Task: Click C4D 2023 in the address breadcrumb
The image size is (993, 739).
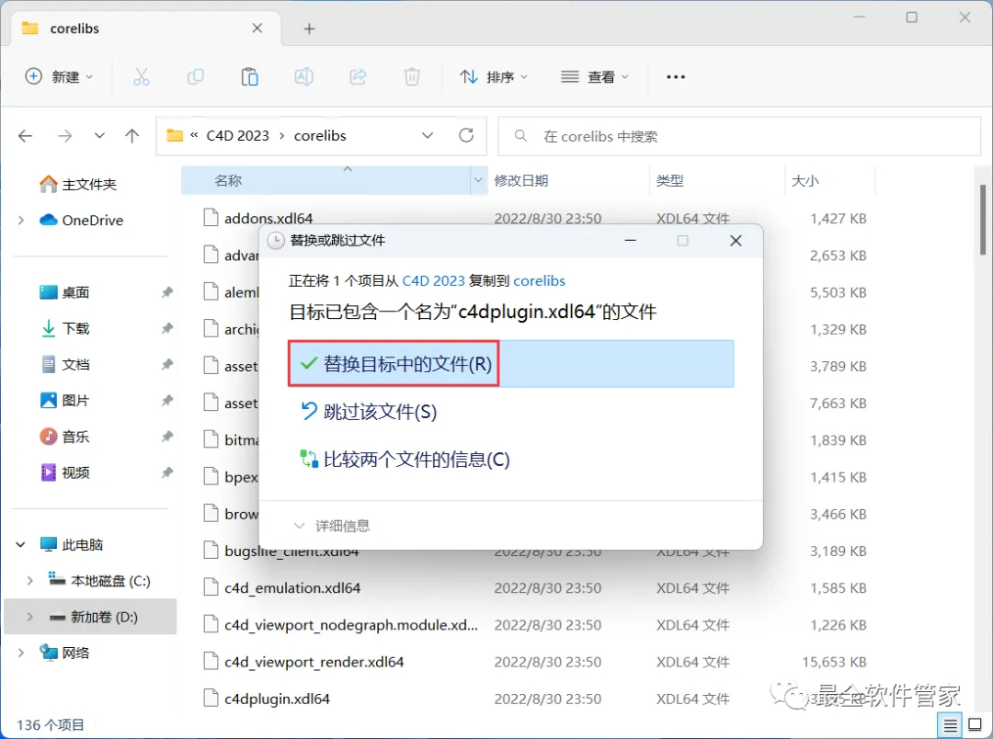Action: [237, 135]
